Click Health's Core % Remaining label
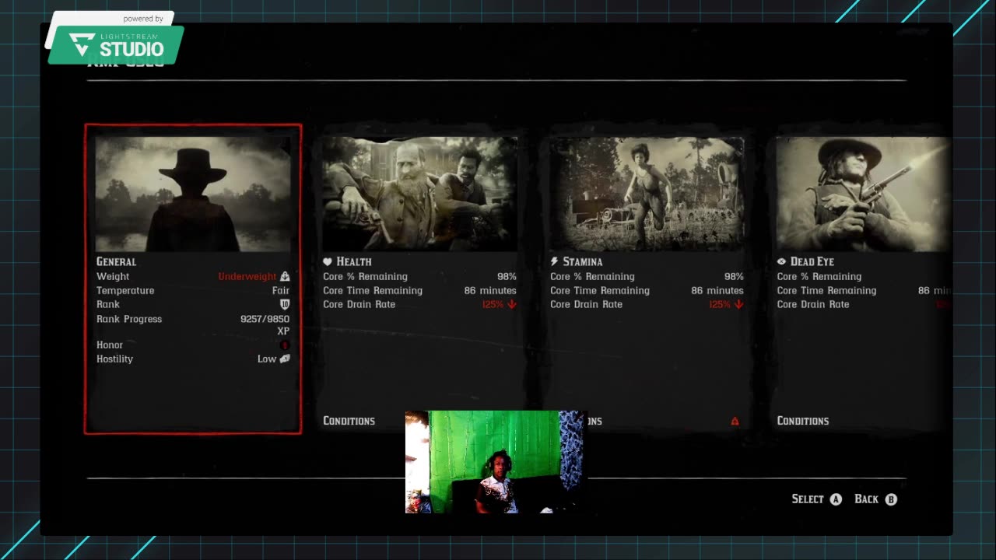 (x=365, y=276)
